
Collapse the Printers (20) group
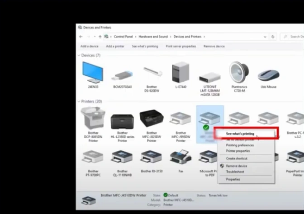pyautogui.click(x=79, y=102)
